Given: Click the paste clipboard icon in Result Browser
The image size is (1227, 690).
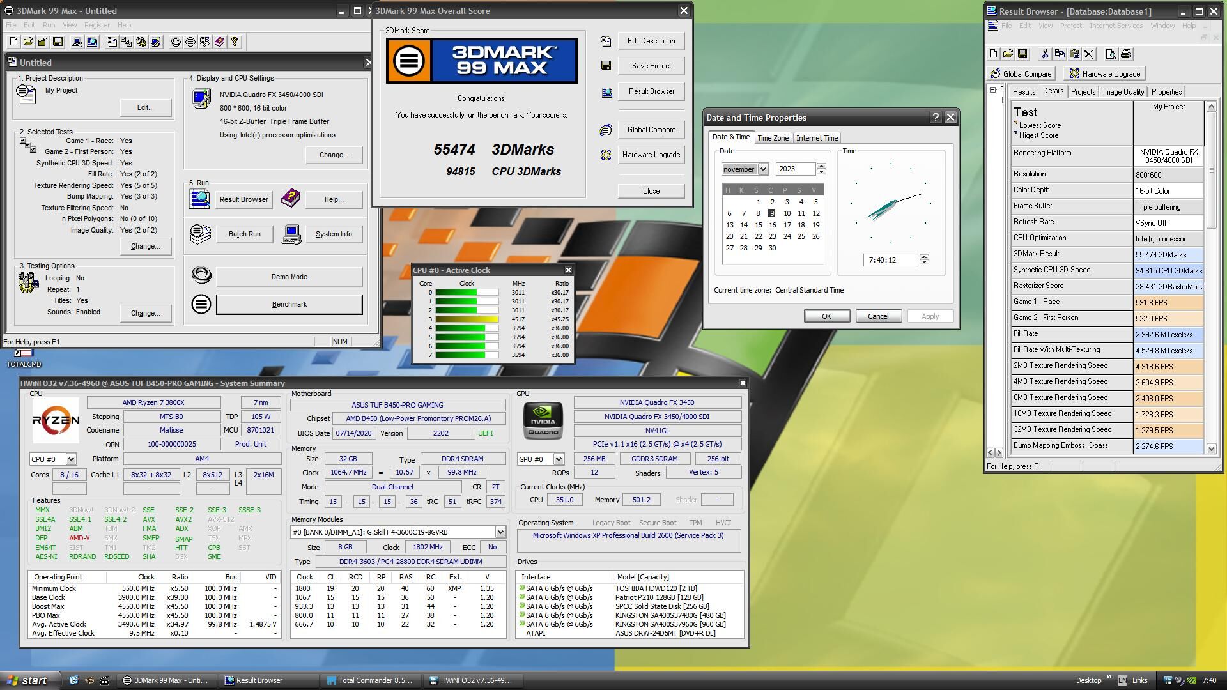Looking at the screenshot, I should pyautogui.click(x=1074, y=54).
